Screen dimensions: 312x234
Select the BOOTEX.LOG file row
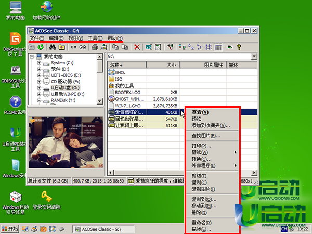[128, 93]
